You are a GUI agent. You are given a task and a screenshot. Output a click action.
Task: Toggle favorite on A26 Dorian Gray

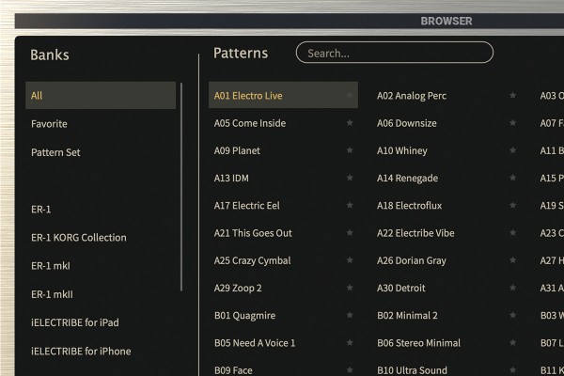[513, 260]
